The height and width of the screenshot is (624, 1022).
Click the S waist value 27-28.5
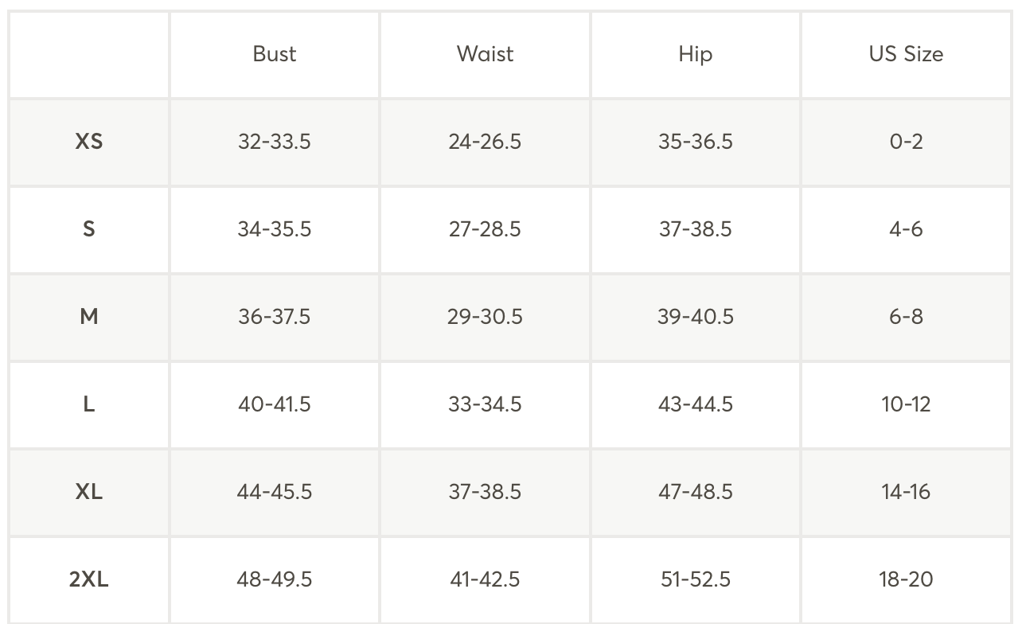(x=485, y=229)
